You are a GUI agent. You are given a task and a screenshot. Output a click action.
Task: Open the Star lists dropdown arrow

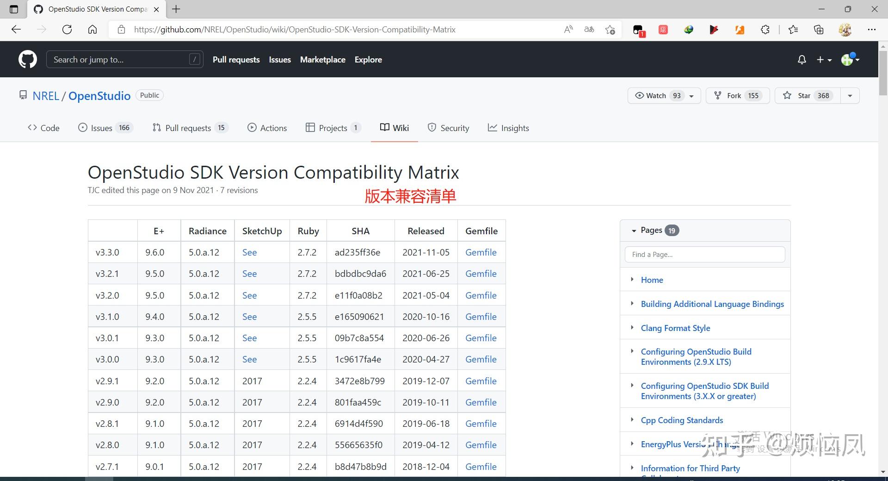850,95
